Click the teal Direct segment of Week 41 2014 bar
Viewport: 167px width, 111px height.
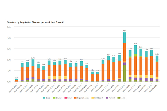tap(33, 62)
